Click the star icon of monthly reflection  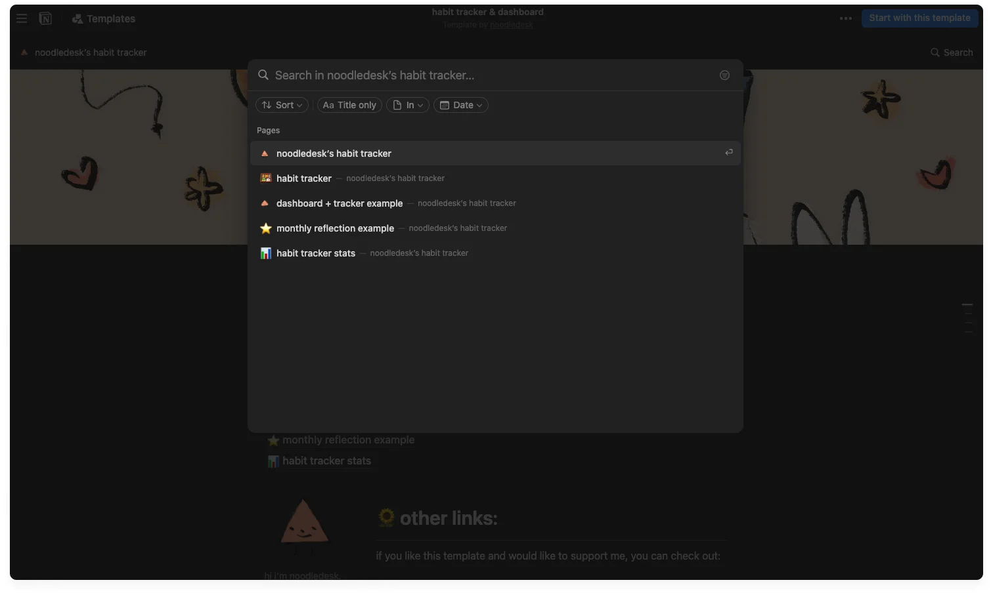[265, 228]
